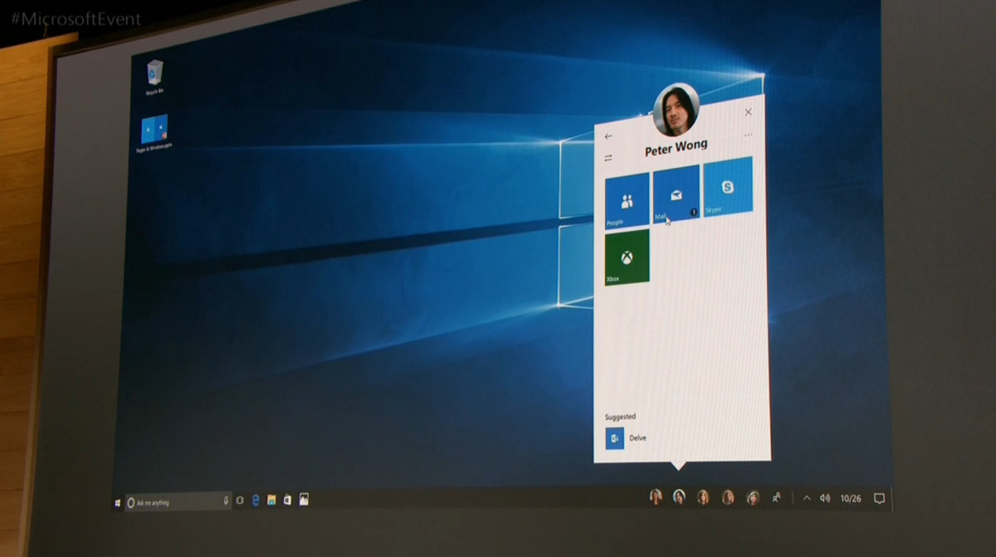Open File Explorer from the taskbar
Image resolution: width=996 pixels, height=557 pixels.
click(x=271, y=501)
